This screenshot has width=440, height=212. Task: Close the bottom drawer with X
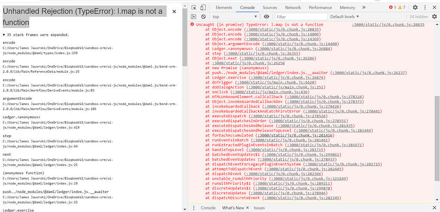click(x=434, y=208)
